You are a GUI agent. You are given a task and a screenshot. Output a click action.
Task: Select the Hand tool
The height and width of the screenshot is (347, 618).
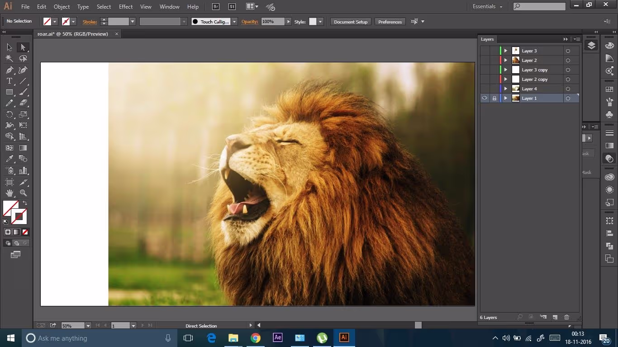[10, 193]
